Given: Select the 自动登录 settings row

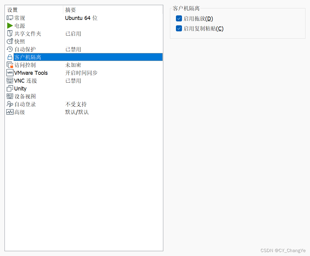Looking at the screenshot, I should click(84, 104).
